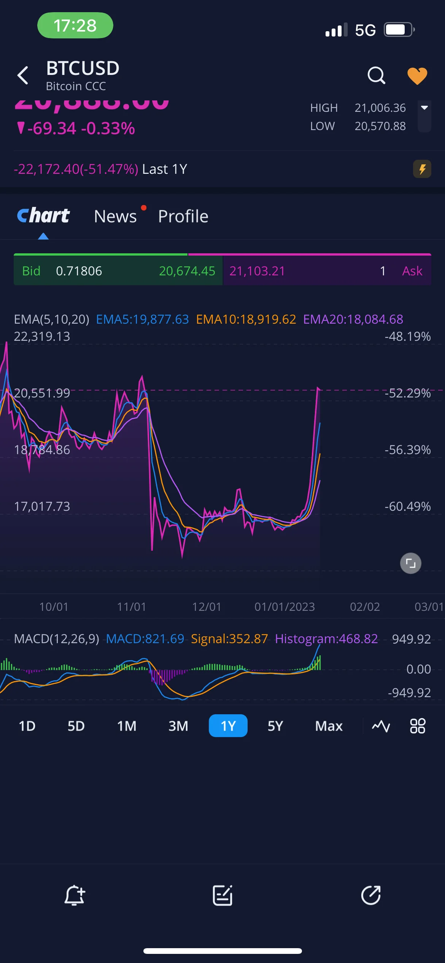
Task: Open fullscreen chart expand icon
Action: (x=411, y=563)
